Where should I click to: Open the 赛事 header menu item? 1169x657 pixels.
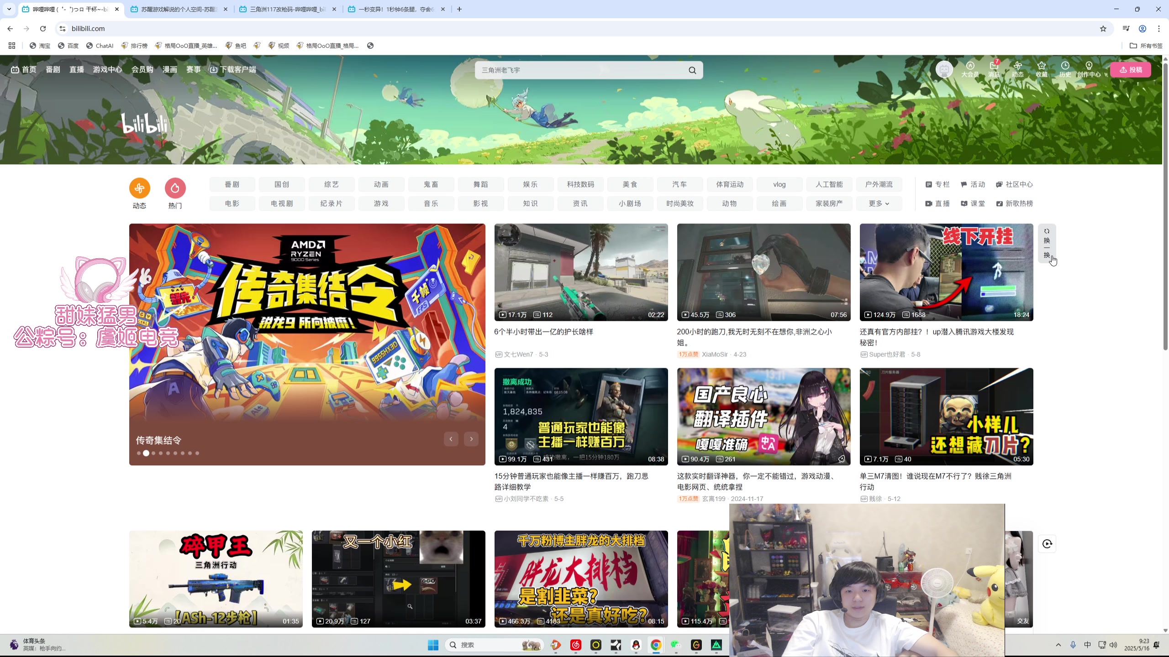tap(193, 69)
